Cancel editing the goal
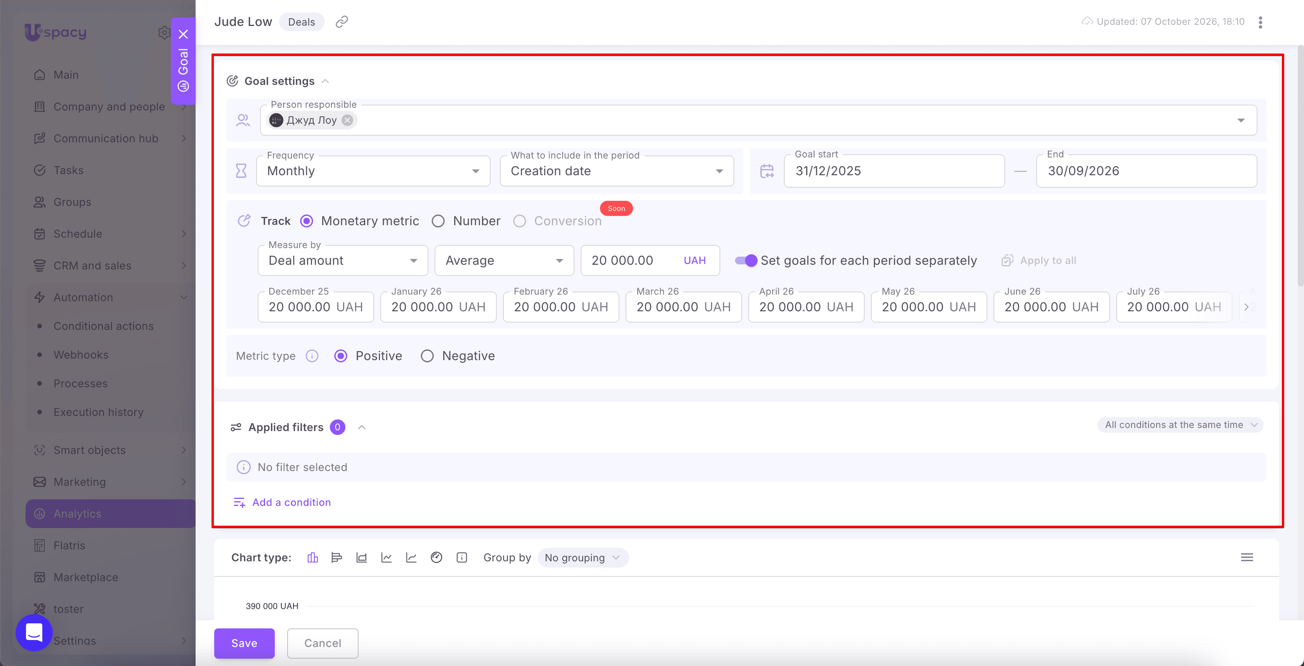The width and height of the screenshot is (1304, 666). (x=323, y=643)
